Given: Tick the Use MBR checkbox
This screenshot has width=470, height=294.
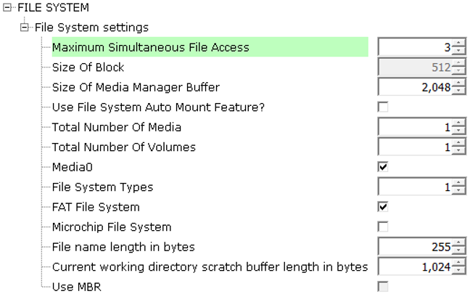Looking at the screenshot, I should tap(383, 287).
